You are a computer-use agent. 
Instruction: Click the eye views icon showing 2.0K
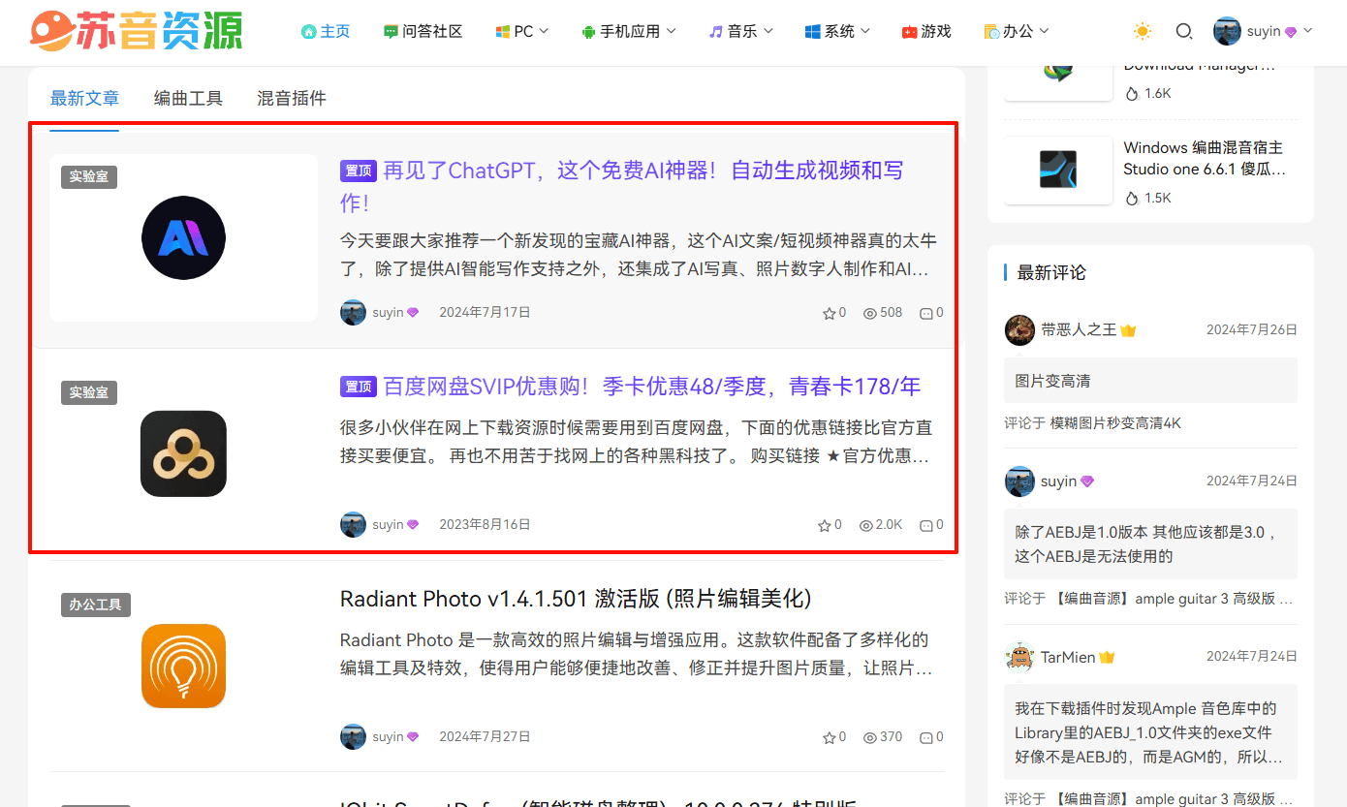click(x=866, y=525)
